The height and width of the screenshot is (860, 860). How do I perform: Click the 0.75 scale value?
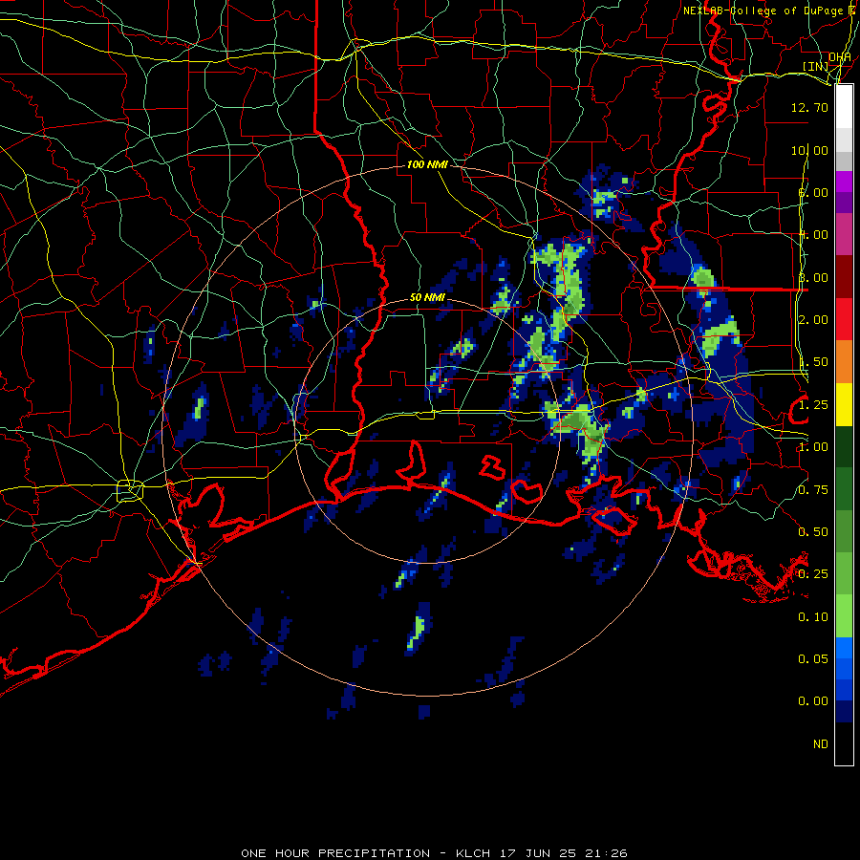click(x=813, y=490)
